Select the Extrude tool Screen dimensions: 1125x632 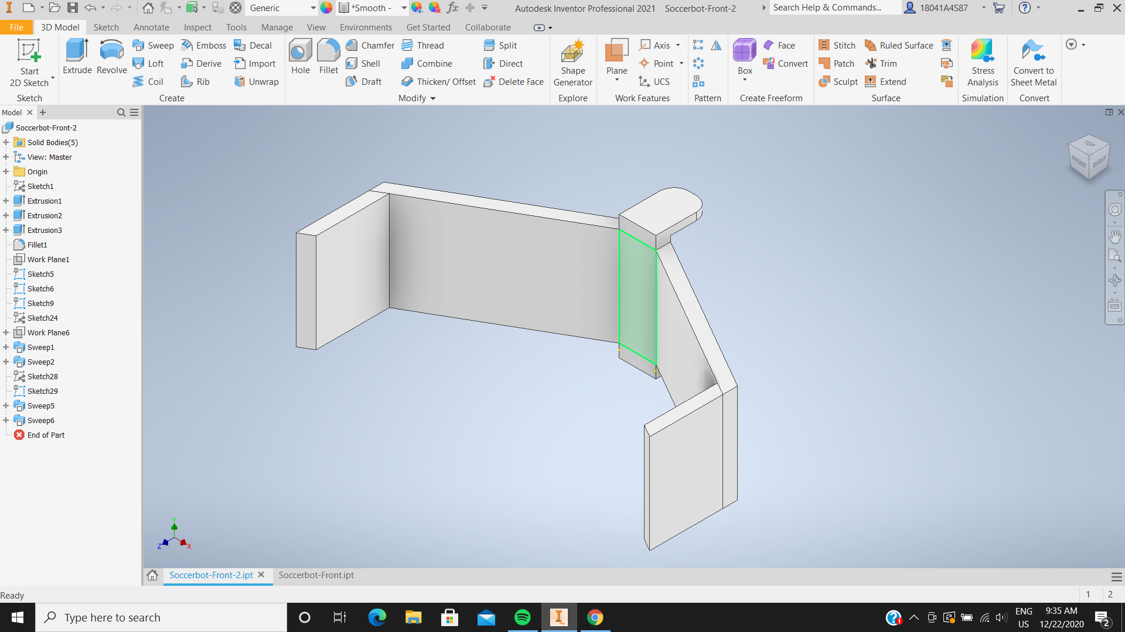(76, 59)
